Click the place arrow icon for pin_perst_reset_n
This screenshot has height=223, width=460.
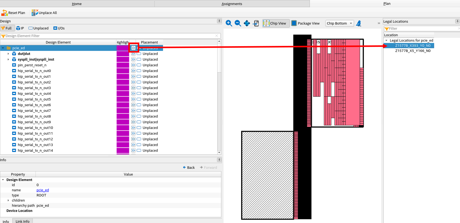click(x=133, y=65)
